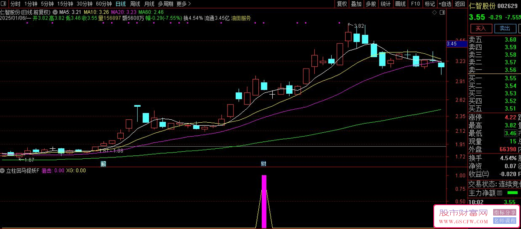Click the magenta signal bar in the indicator panel

(264, 201)
